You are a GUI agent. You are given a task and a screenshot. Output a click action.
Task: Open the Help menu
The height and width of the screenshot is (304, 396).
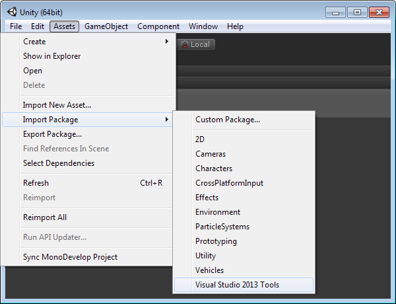click(235, 26)
